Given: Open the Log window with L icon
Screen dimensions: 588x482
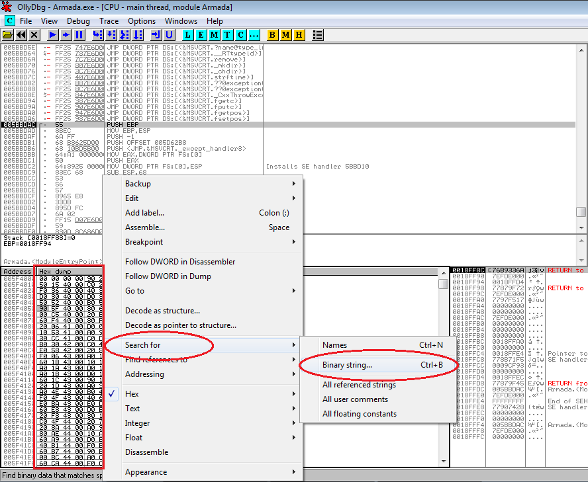Looking at the screenshot, I should coord(187,35).
